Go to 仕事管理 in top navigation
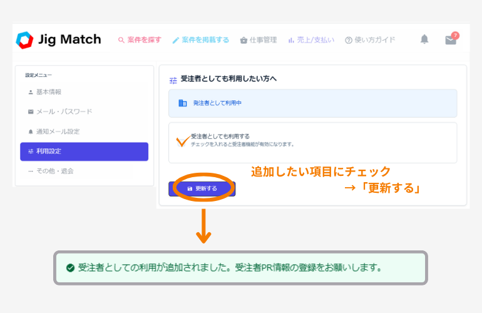 pos(259,40)
